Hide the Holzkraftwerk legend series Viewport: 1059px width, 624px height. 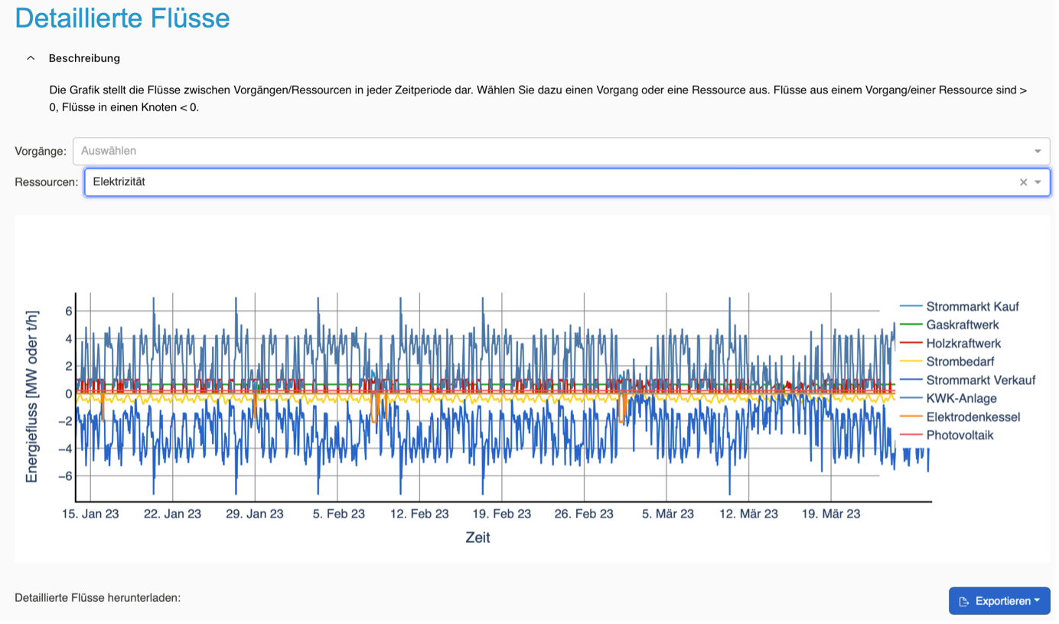point(963,343)
